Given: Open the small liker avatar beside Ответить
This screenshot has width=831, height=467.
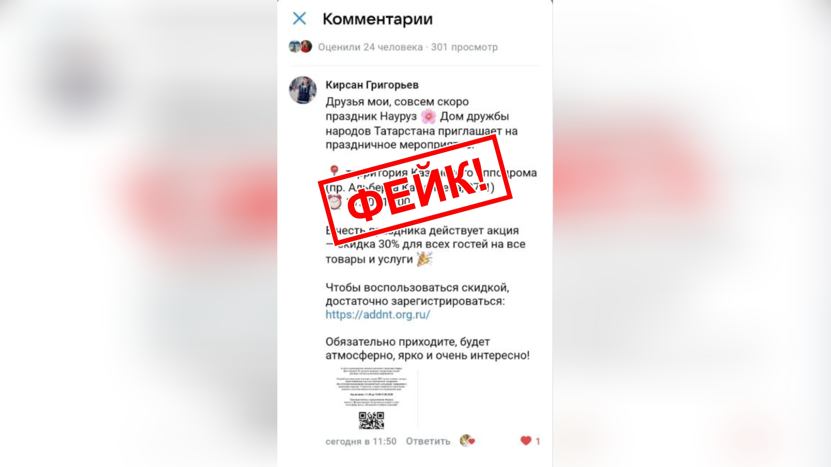Looking at the screenshot, I should (467, 441).
